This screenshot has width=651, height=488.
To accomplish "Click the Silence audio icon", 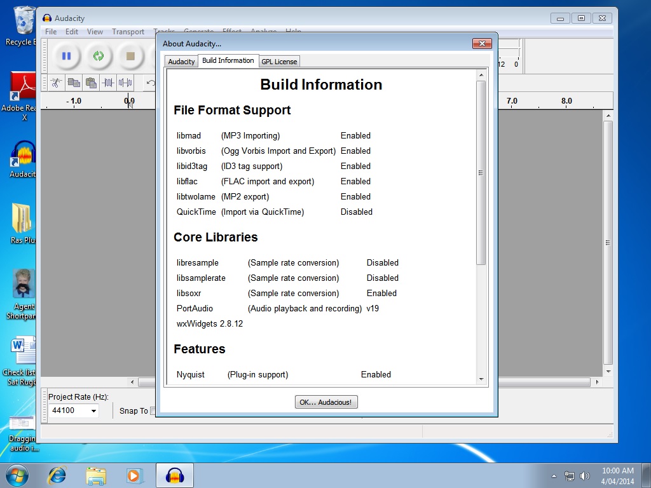I will [125, 83].
